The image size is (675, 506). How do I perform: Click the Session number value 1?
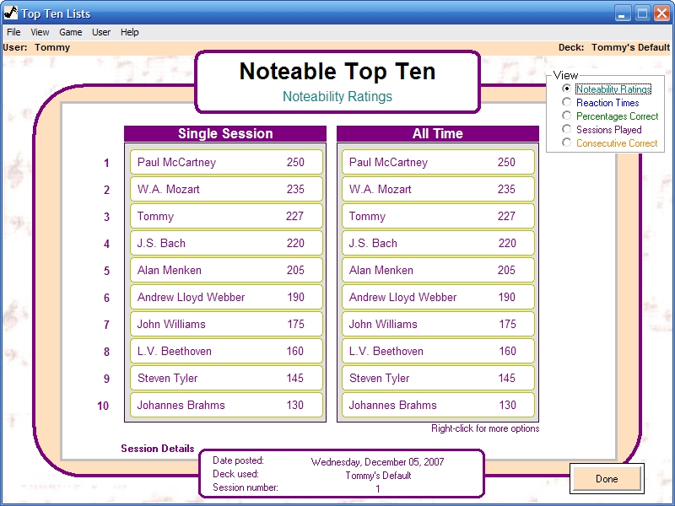coord(377,489)
